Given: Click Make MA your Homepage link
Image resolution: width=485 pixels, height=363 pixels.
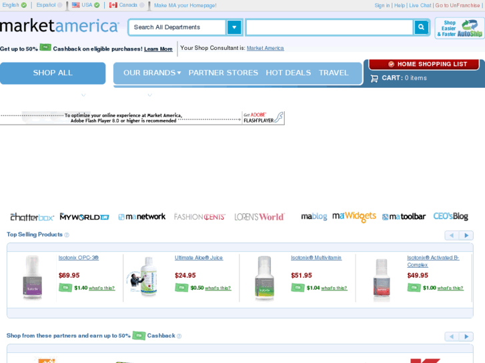Looking at the screenshot, I should click(185, 5).
